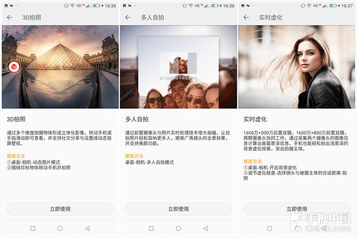Viewport: 357px width, 238px height.
Task: Tap the 实时虚化 title in the header
Action: pos(271,17)
